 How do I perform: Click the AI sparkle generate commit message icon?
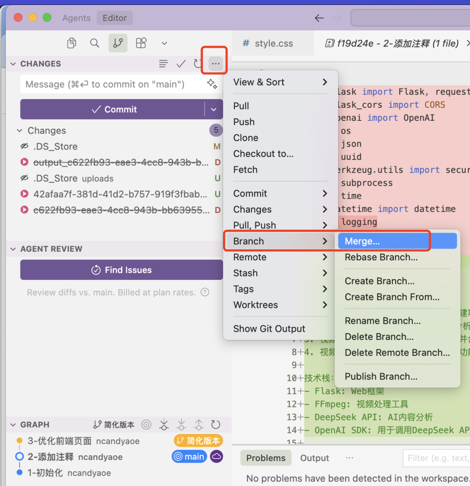click(212, 84)
